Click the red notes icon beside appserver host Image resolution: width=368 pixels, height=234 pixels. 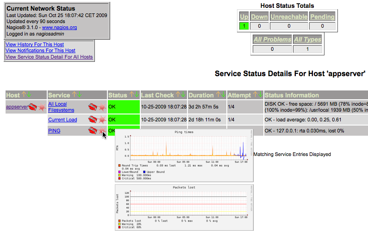point(32,108)
